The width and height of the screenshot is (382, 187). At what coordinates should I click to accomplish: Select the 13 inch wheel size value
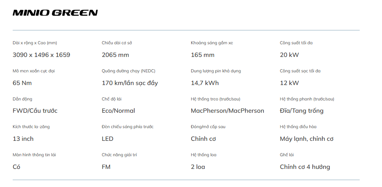[23, 139]
